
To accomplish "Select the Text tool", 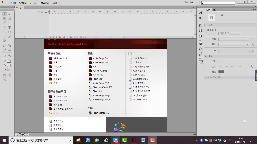I will pyautogui.click(x=9, y=28).
